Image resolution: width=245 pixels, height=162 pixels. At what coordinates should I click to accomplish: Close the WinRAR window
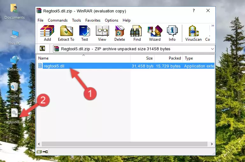pyautogui.click(x=208, y=11)
